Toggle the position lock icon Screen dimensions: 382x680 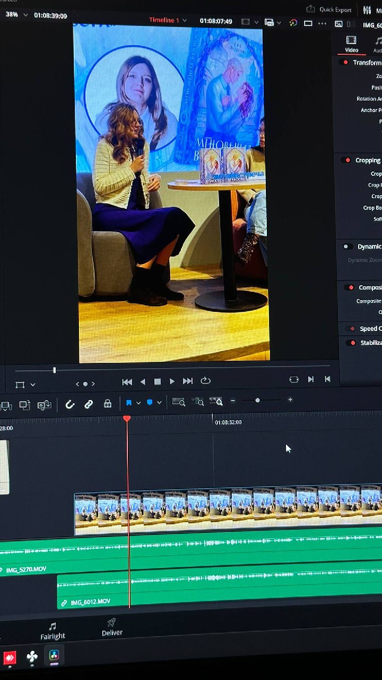tap(108, 403)
